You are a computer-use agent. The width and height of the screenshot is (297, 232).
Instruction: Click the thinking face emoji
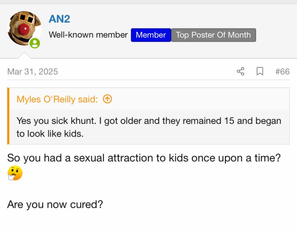click(x=15, y=173)
